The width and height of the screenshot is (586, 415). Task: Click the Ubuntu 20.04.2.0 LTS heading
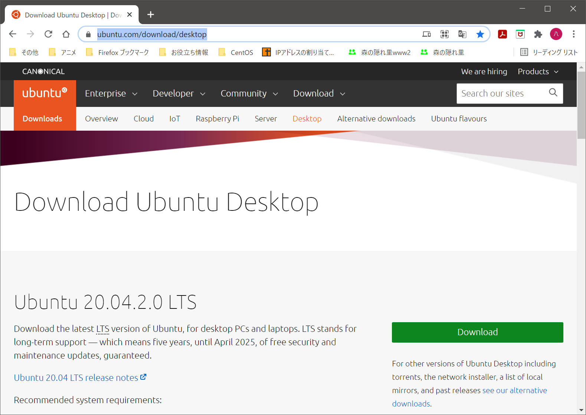tap(105, 302)
